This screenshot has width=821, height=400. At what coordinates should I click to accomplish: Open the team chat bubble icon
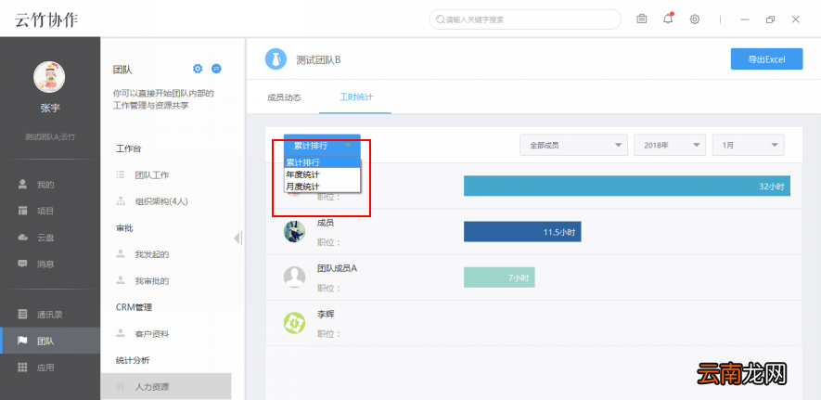click(x=216, y=69)
